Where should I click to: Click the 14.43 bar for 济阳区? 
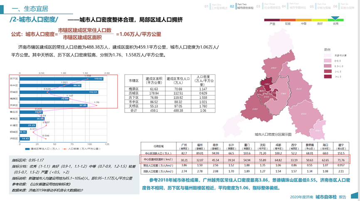click(25, 139)
